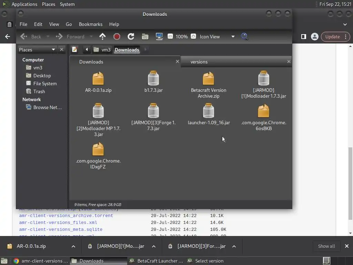The image size is (353, 265).
Task: Open the Home folder toolbar icon
Action: click(145, 37)
